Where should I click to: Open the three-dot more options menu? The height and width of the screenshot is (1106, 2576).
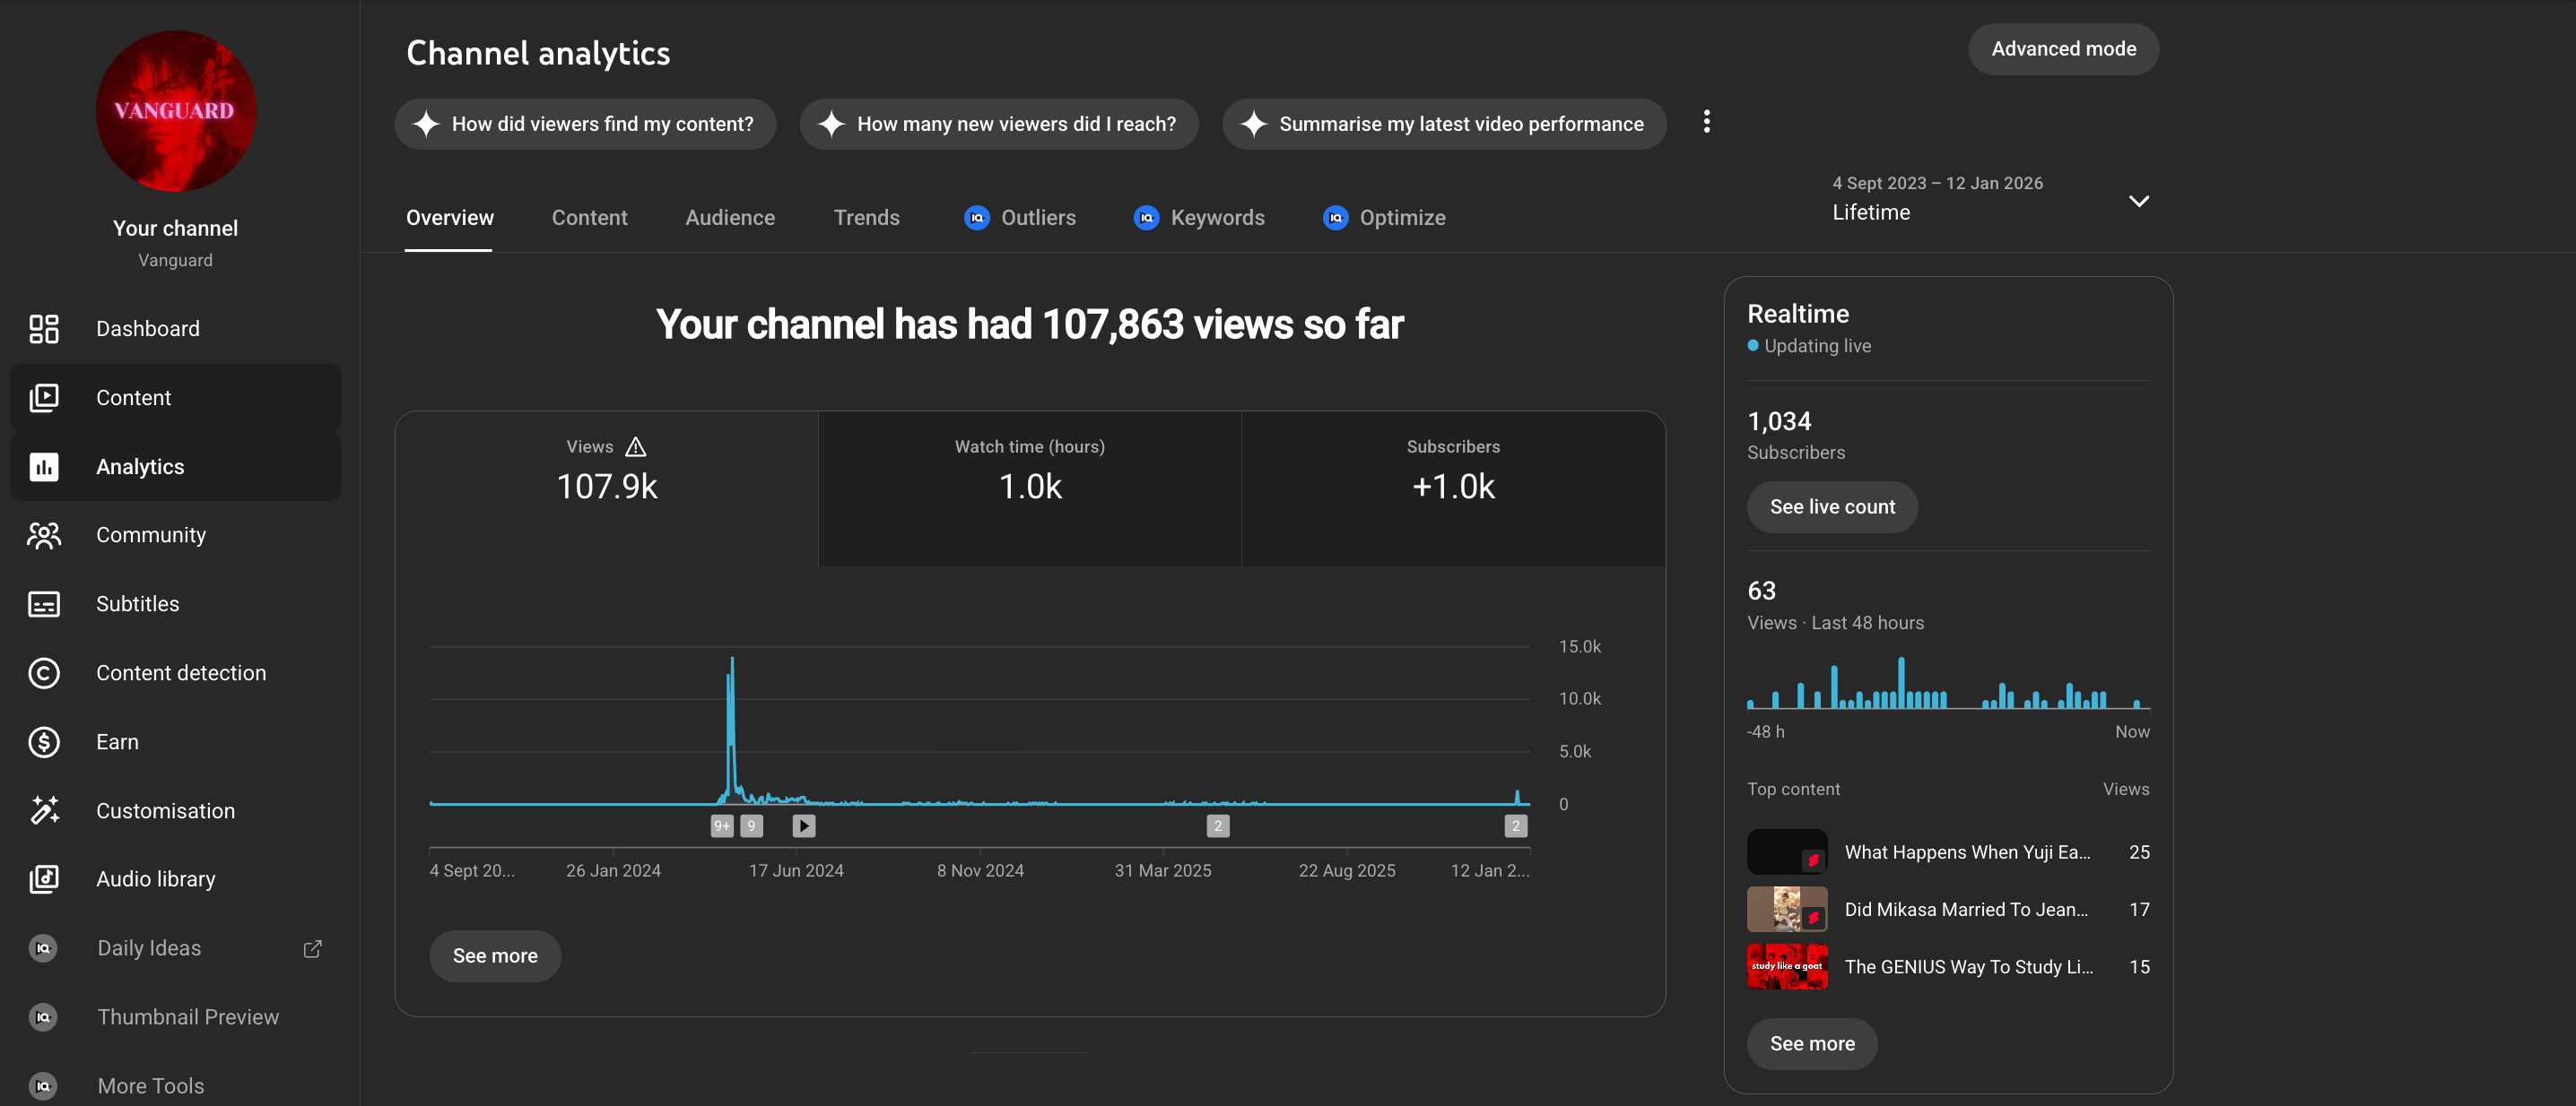[1706, 122]
